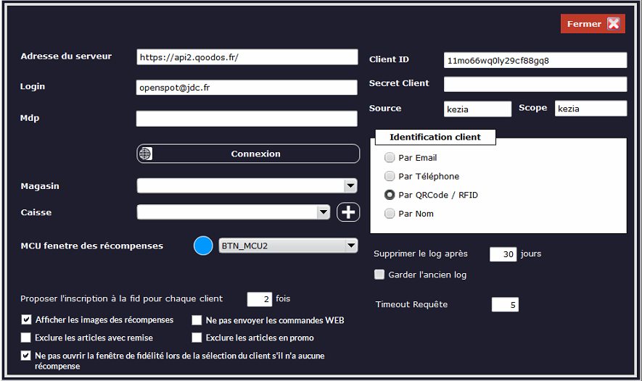Click the Timeout Requête value field
The height and width of the screenshot is (381, 642).
[505, 305]
